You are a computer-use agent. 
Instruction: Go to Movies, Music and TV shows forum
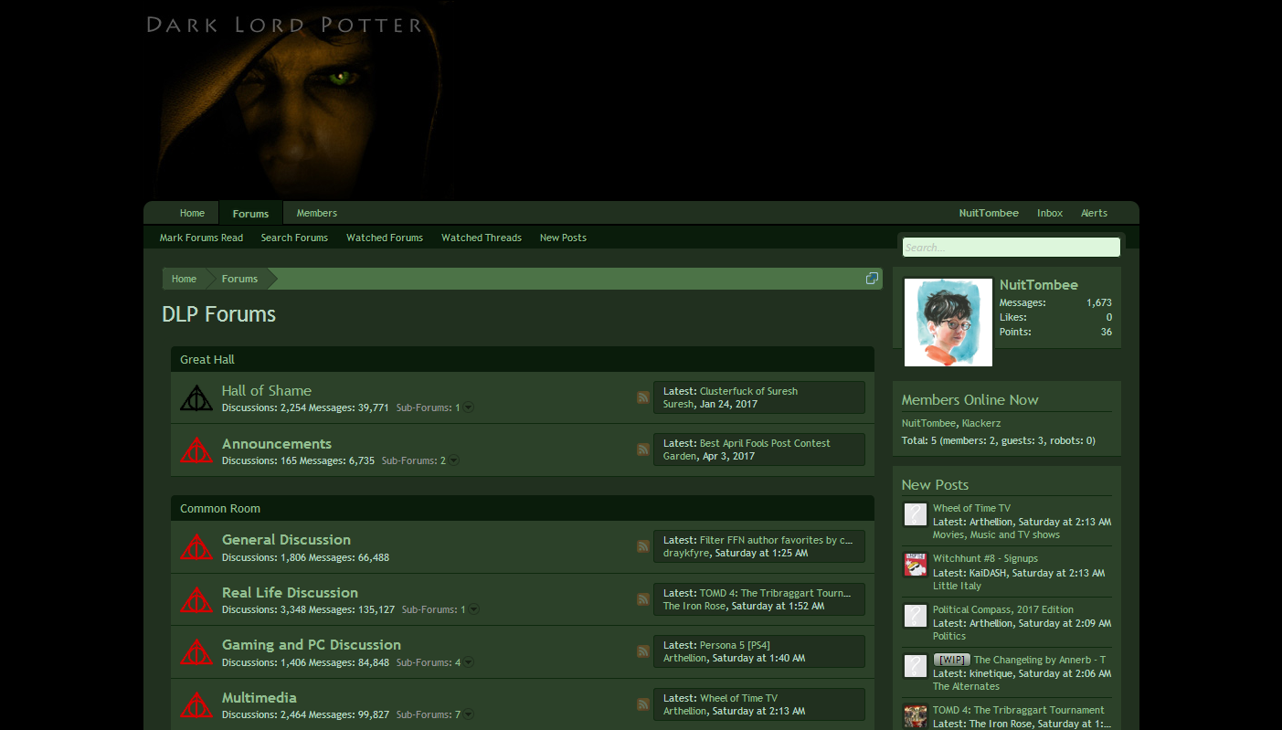996,534
